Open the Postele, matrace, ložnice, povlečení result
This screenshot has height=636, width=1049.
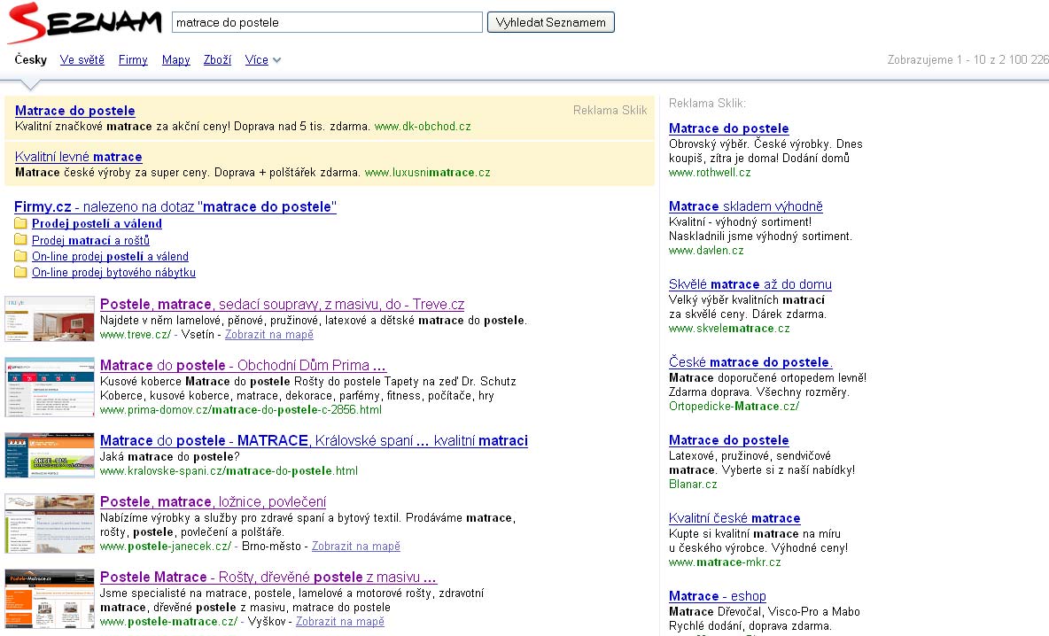[x=213, y=501]
